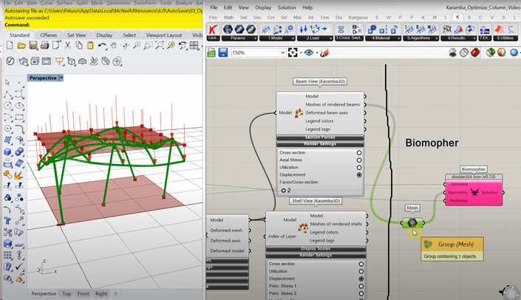Click the Sketch marker icon in canvas toolbar
The image size is (521, 300).
pos(324,52)
